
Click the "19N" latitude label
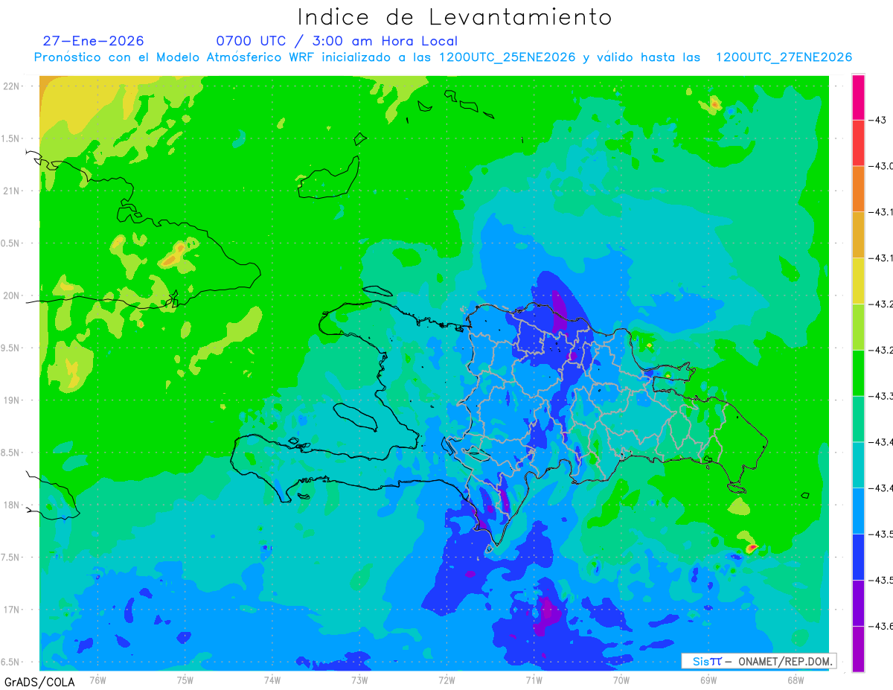coord(11,400)
